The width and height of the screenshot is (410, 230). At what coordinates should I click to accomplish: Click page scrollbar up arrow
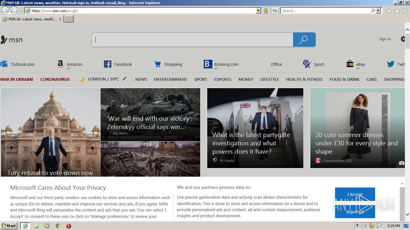point(407,30)
